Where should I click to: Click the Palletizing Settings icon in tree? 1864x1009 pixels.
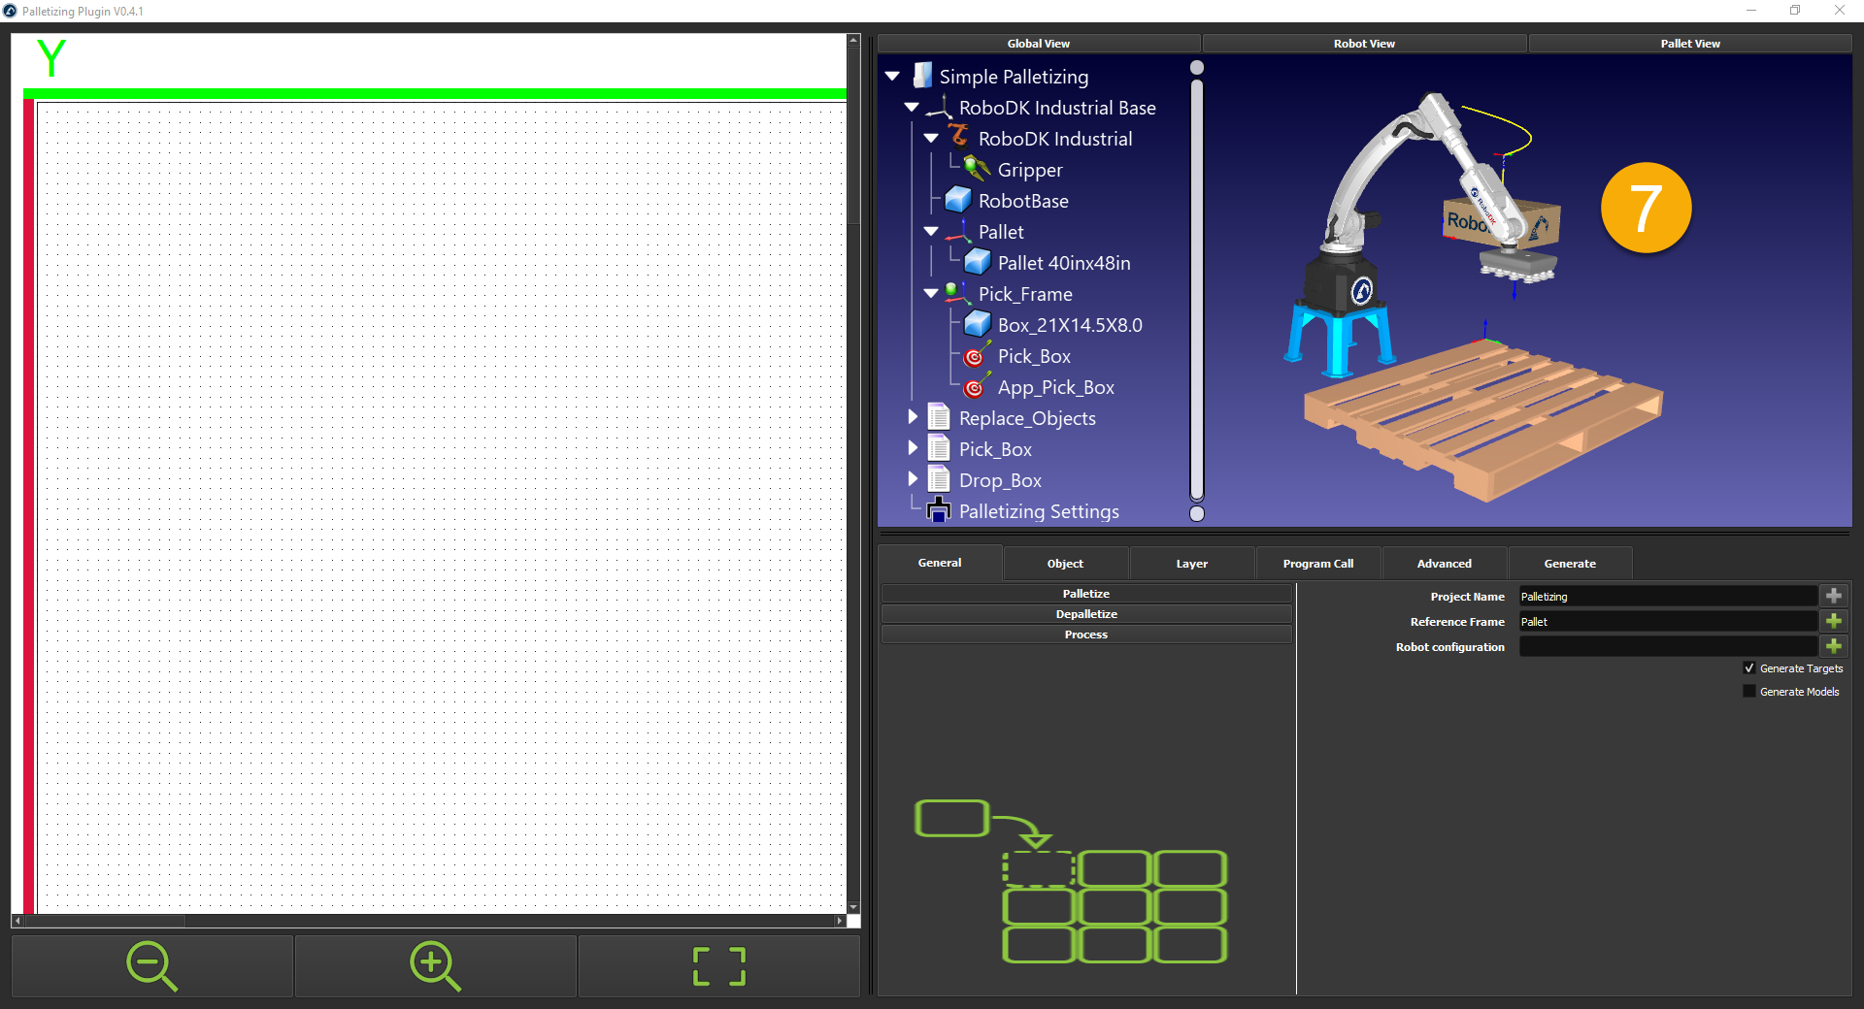[939, 511]
